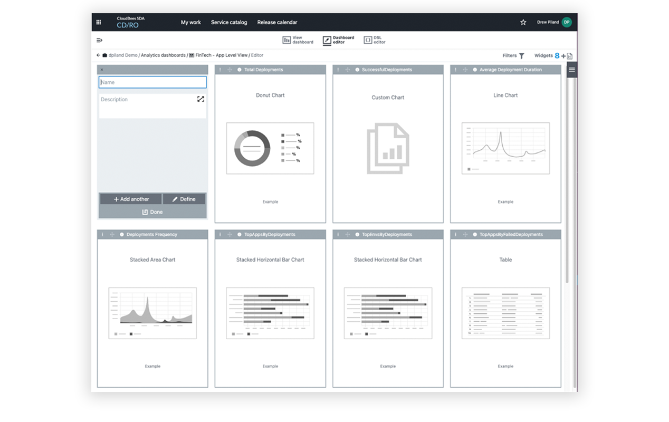Click the Table widget preview thumbnail
Screen dimensions: 669x422
(505, 313)
